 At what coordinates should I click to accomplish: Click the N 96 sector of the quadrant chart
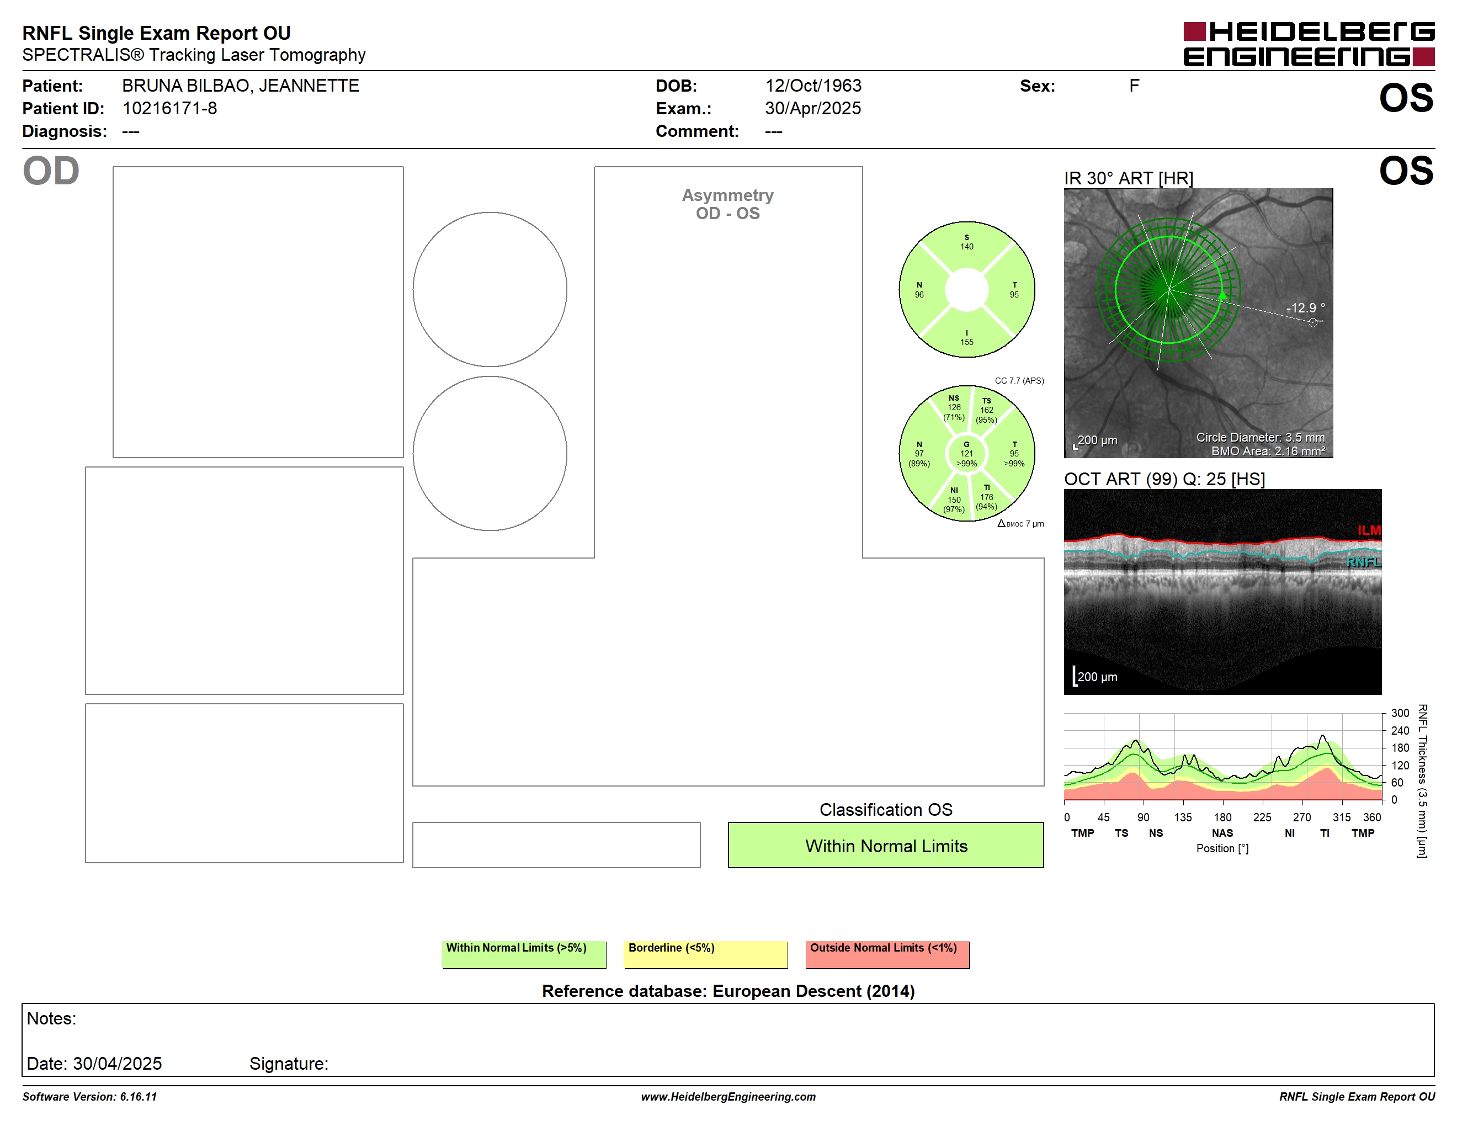pos(920,290)
